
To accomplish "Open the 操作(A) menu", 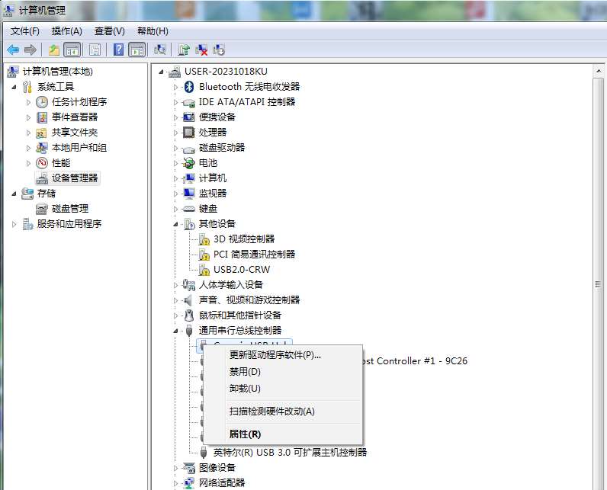I will [66, 31].
